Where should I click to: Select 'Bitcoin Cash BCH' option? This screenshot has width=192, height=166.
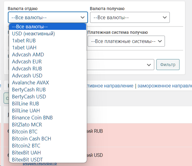click(x=32, y=139)
